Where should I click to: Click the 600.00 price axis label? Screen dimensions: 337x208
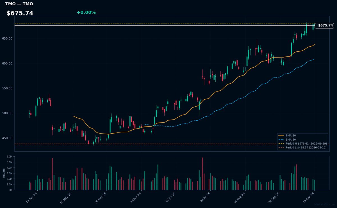click(x=7, y=63)
